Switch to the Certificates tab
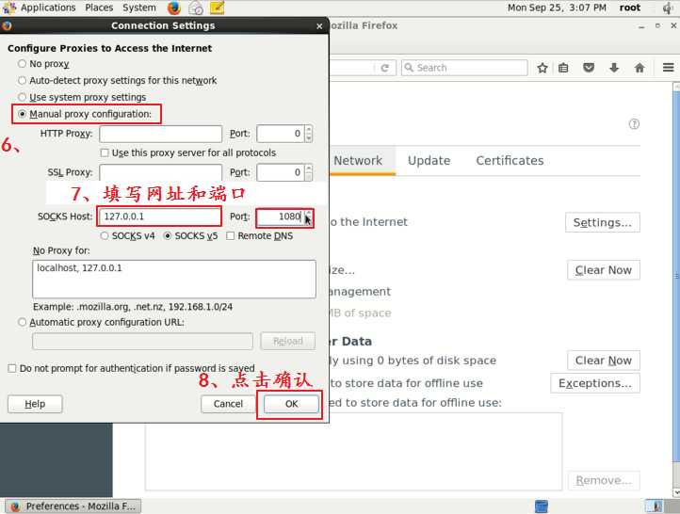 click(510, 160)
